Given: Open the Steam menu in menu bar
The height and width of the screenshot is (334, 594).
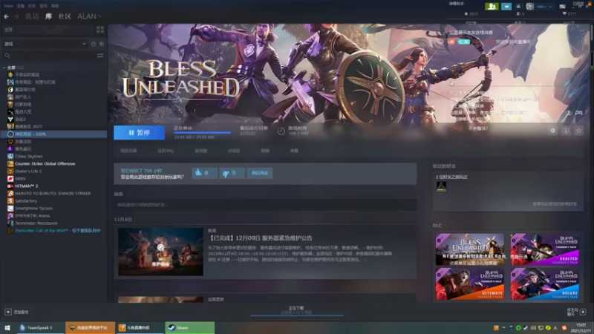Looking at the screenshot, I should [8, 6].
